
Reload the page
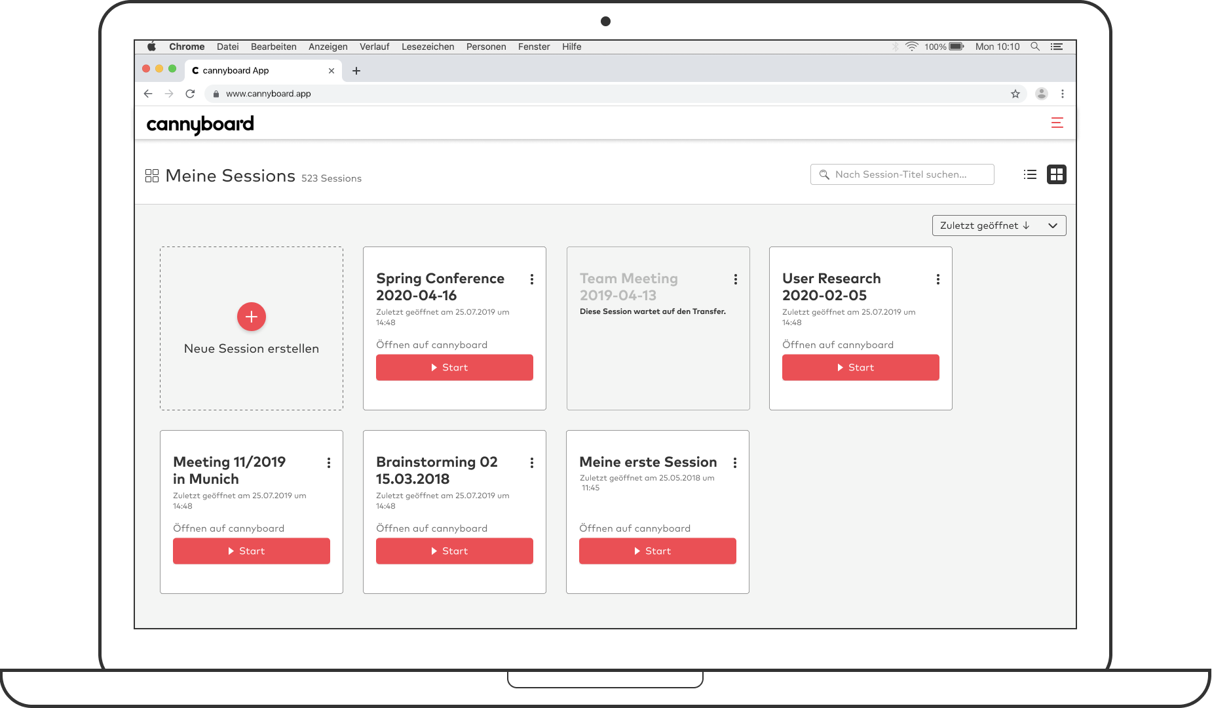click(190, 94)
